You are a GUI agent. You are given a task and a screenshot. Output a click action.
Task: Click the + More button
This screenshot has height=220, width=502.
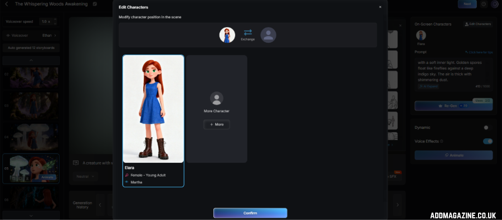click(x=217, y=124)
